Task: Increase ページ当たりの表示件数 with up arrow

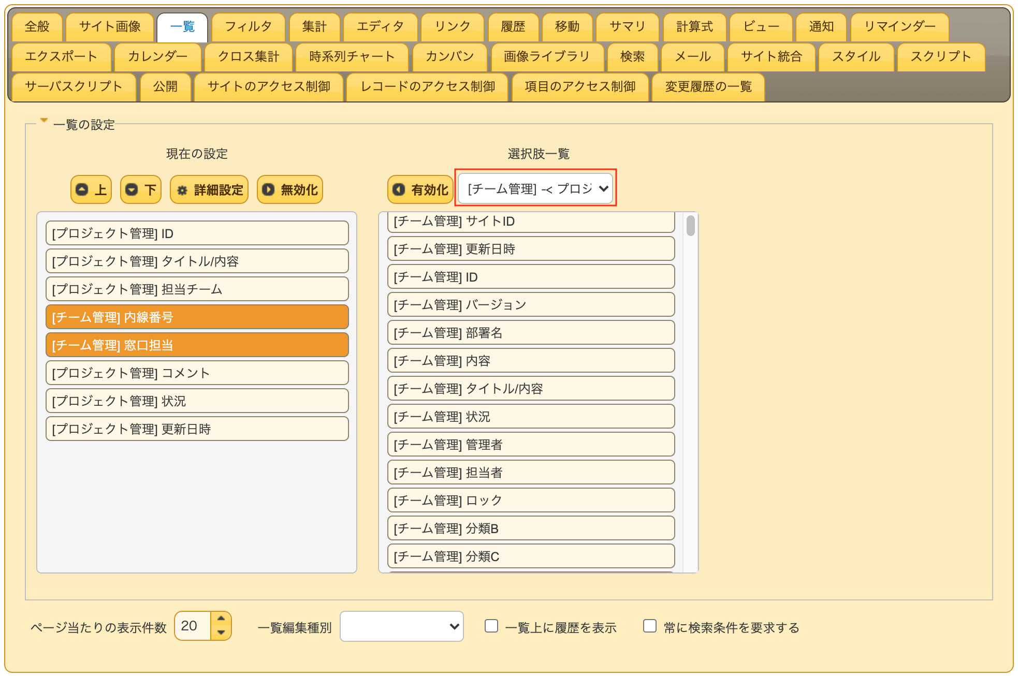Action: tap(221, 619)
